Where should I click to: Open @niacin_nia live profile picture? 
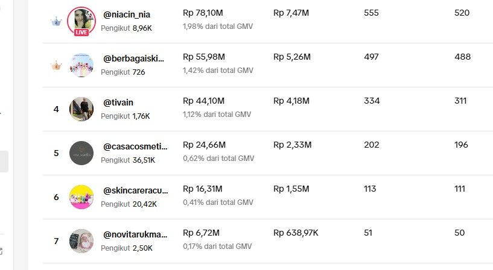pyautogui.click(x=81, y=19)
